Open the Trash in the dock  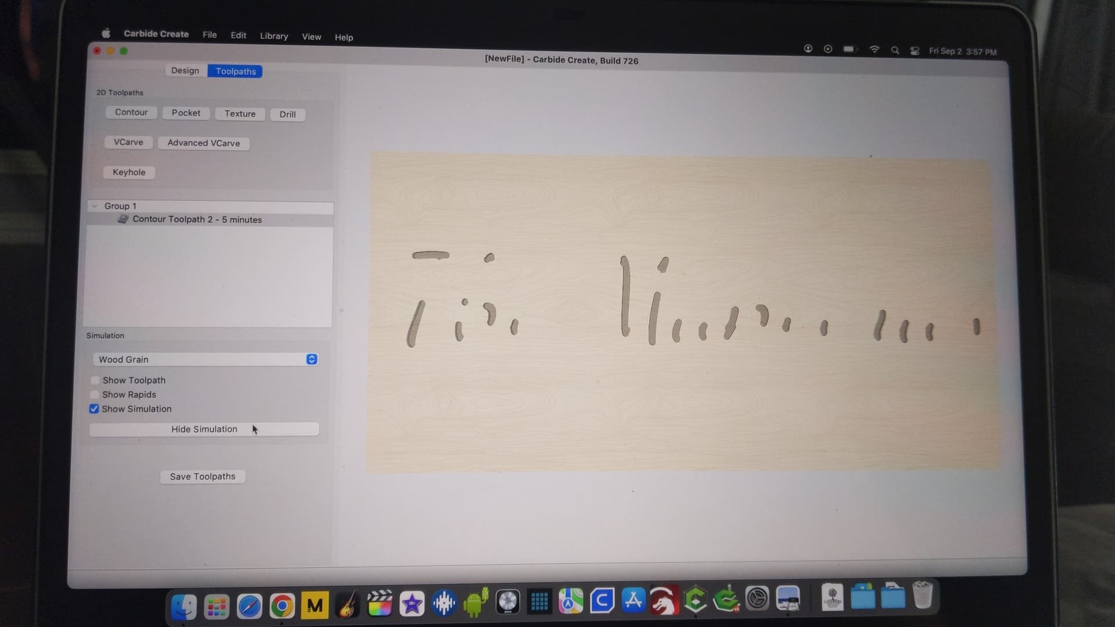(x=922, y=596)
